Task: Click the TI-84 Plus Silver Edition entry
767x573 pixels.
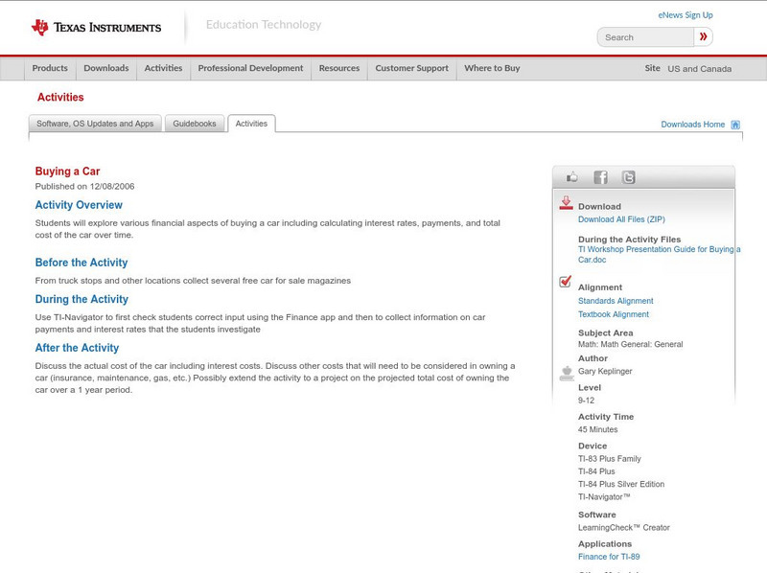Action: click(x=621, y=484)
